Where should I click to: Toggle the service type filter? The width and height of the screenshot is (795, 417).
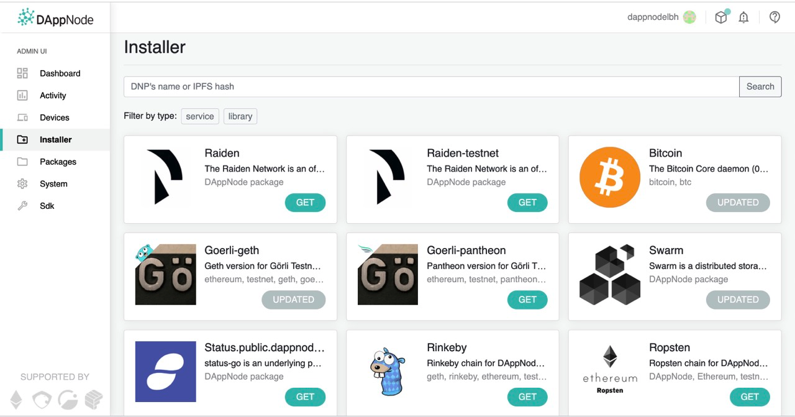coord(200,116)
